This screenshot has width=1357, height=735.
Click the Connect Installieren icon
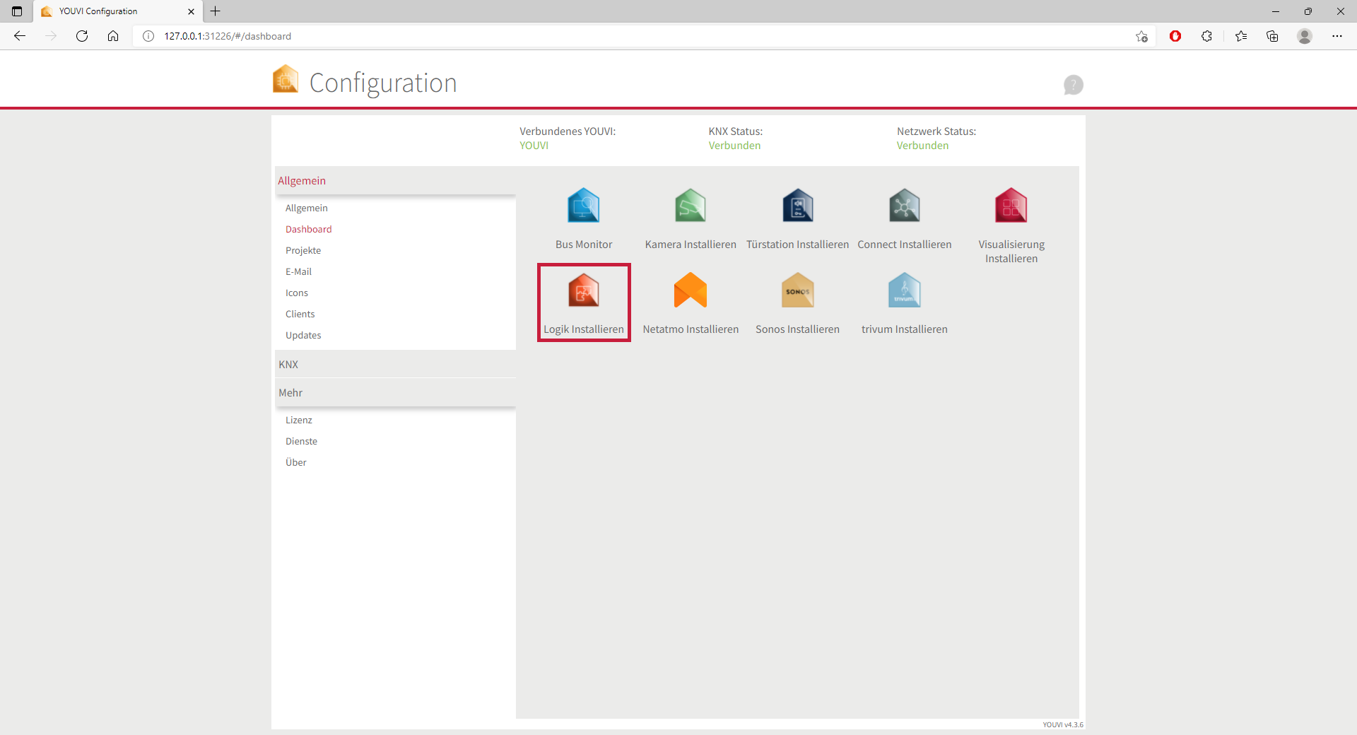tap(905, 206)
